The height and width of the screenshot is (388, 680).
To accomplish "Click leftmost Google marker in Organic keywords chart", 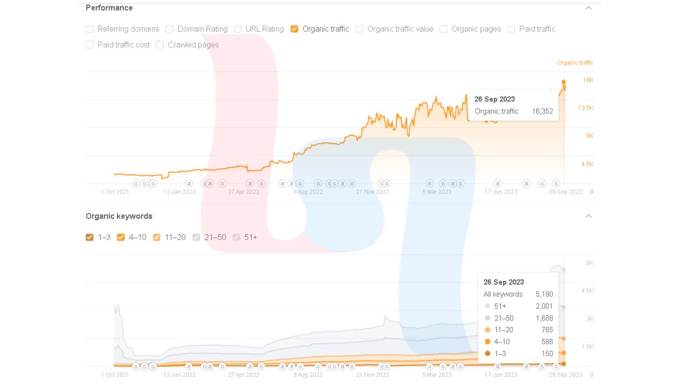I will (136, 366).
